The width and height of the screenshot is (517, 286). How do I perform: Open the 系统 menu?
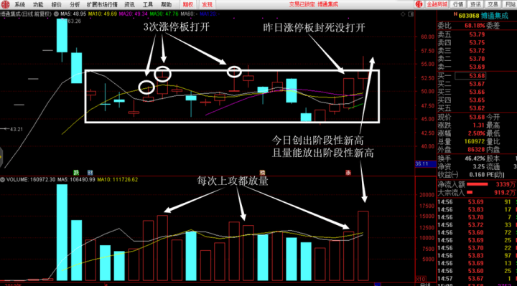(20, 4)
